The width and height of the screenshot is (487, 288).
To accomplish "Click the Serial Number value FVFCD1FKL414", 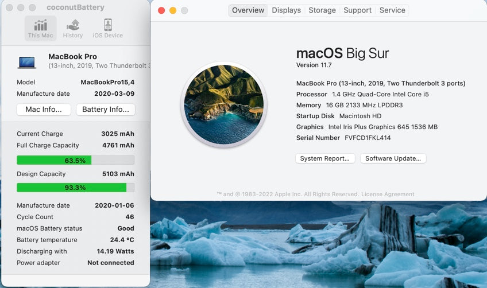I will pyautogui.click(x=368, y=138).
